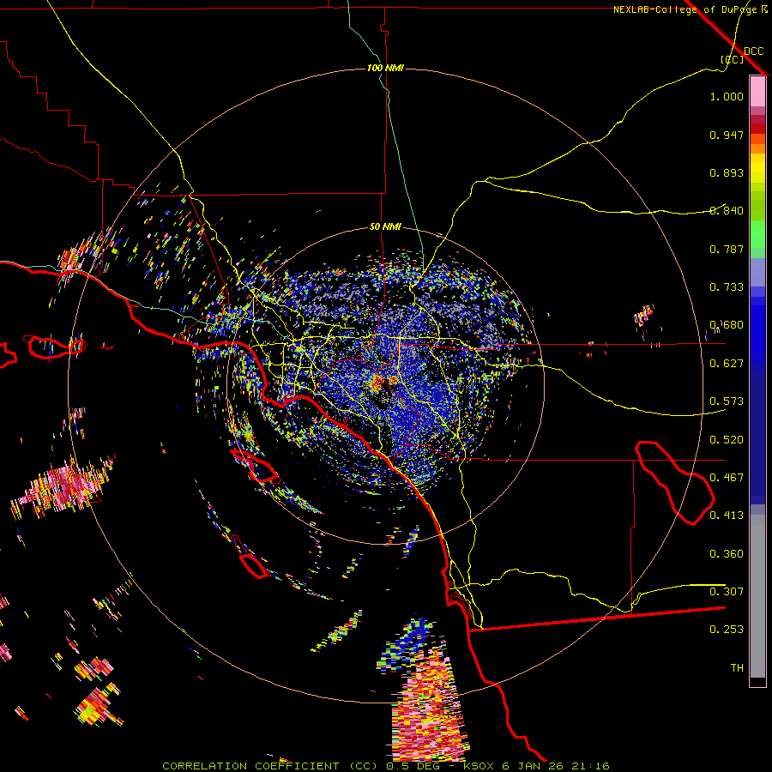The width and height of the screenshot is (772, 772).
Task: Click the 1.000 scale value
Action: click(x=727, y=96)
